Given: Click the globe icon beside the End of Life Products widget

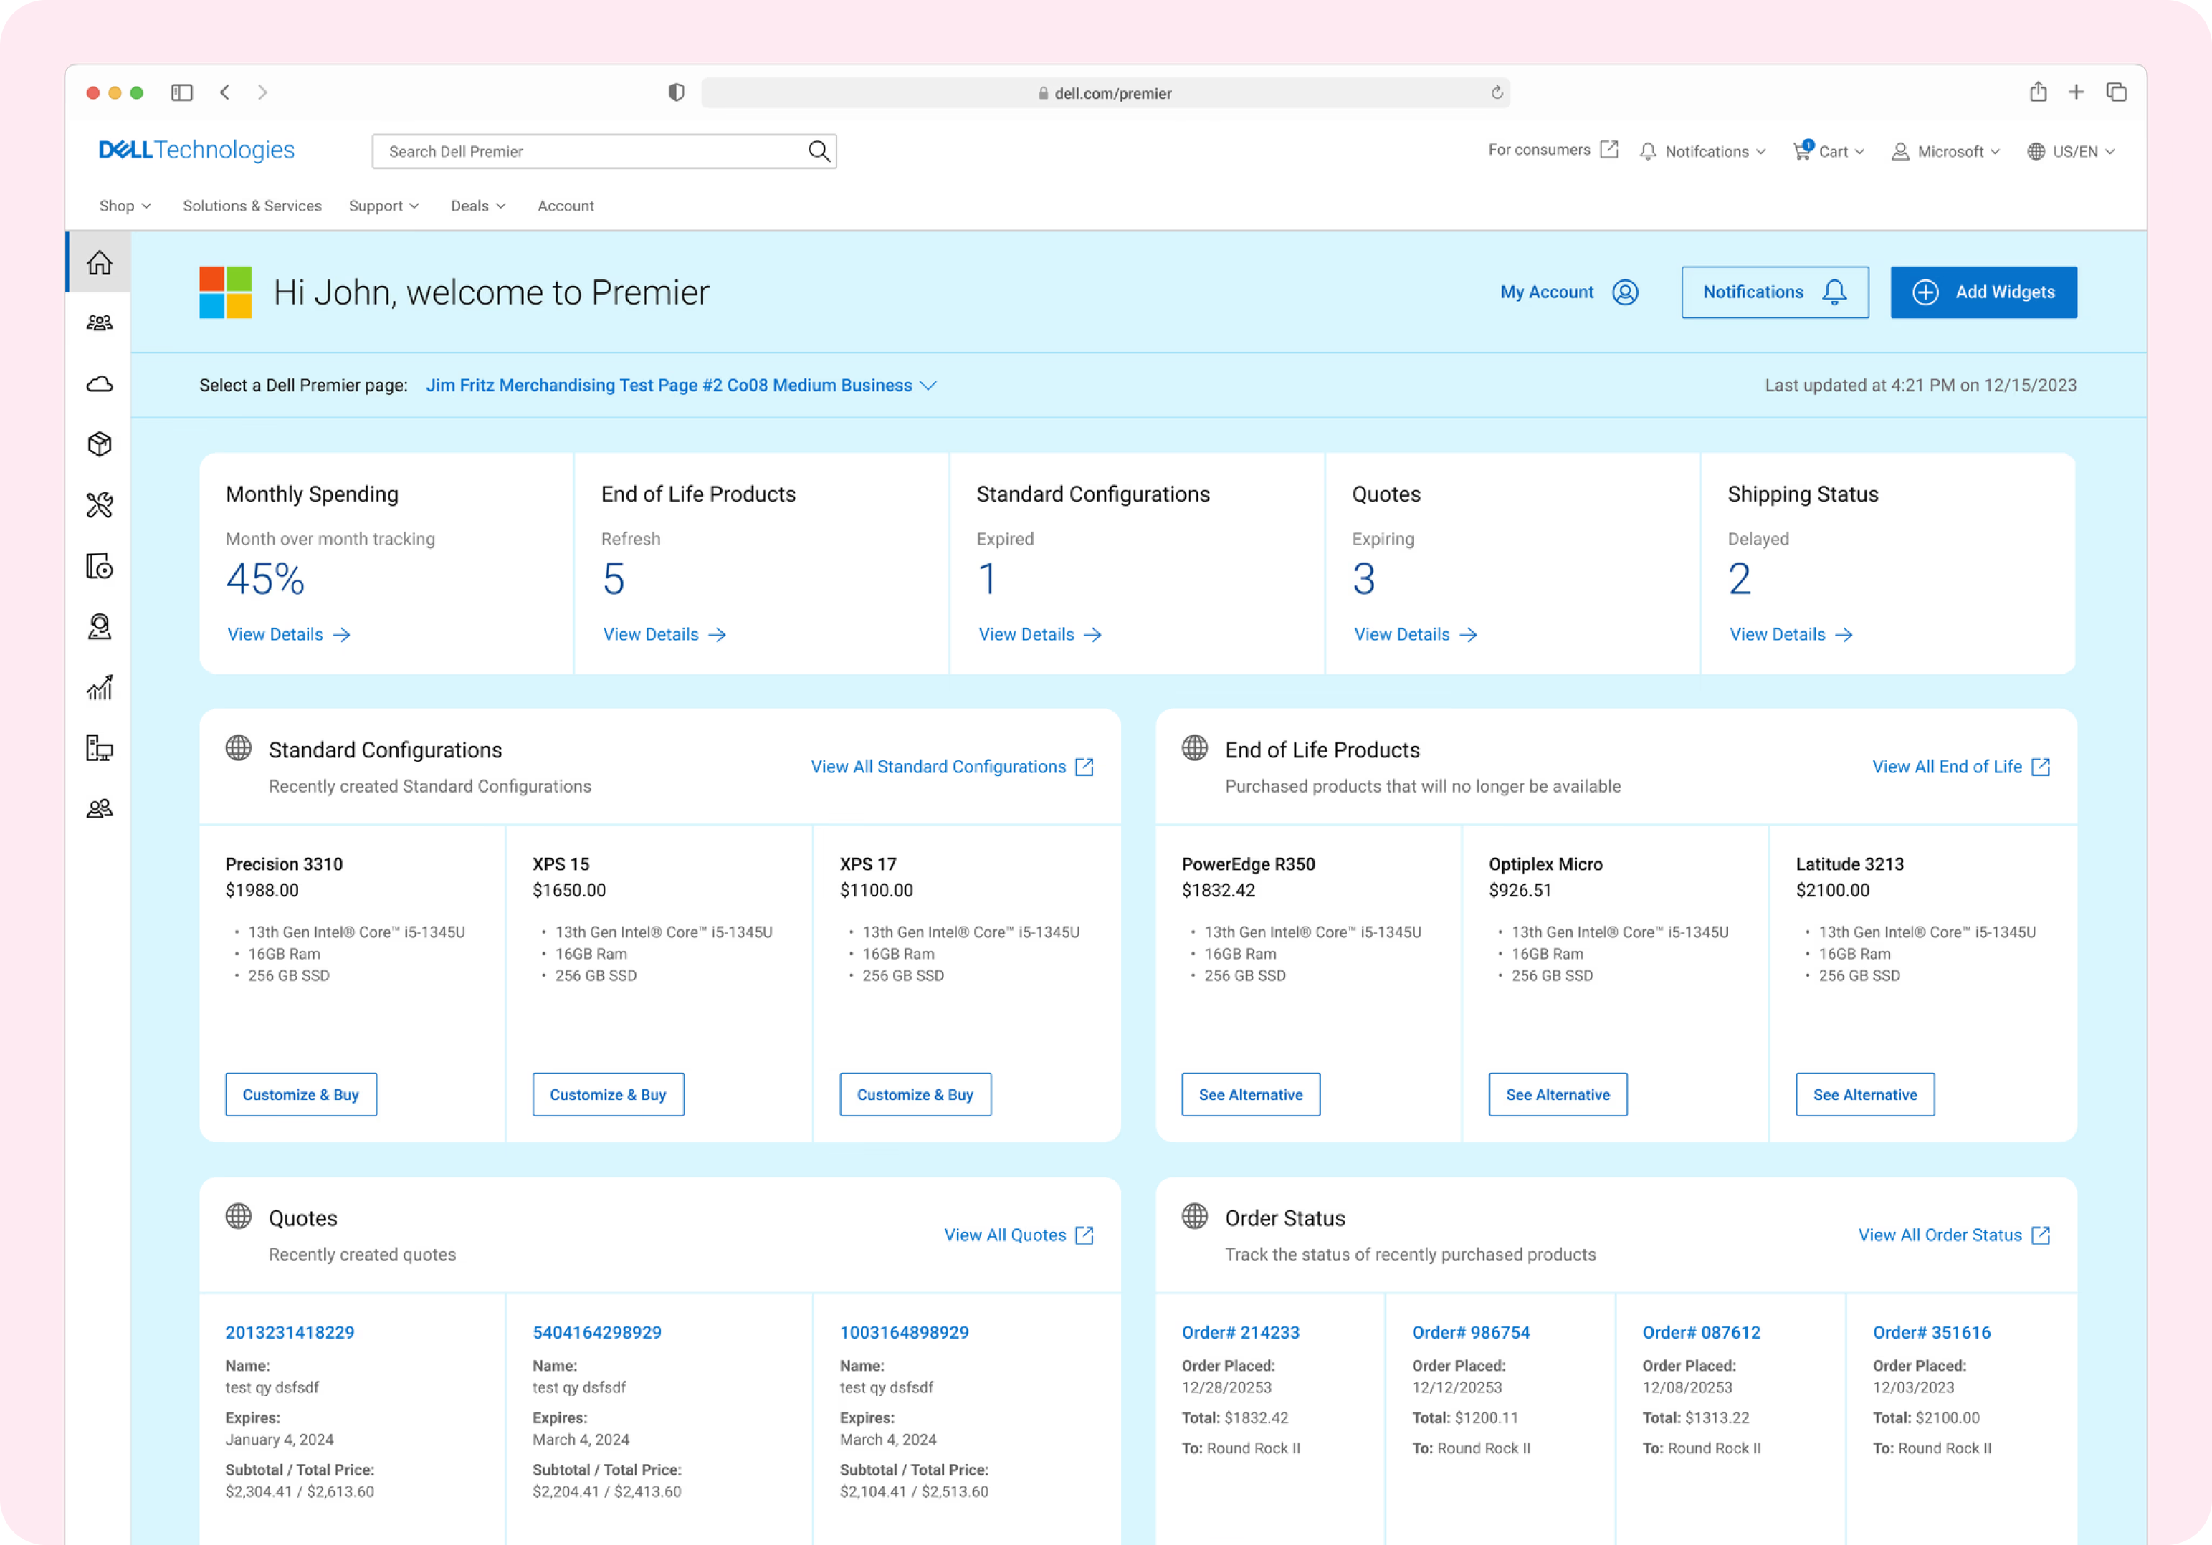Looking at the screenshot, I should click(1195, 747).
